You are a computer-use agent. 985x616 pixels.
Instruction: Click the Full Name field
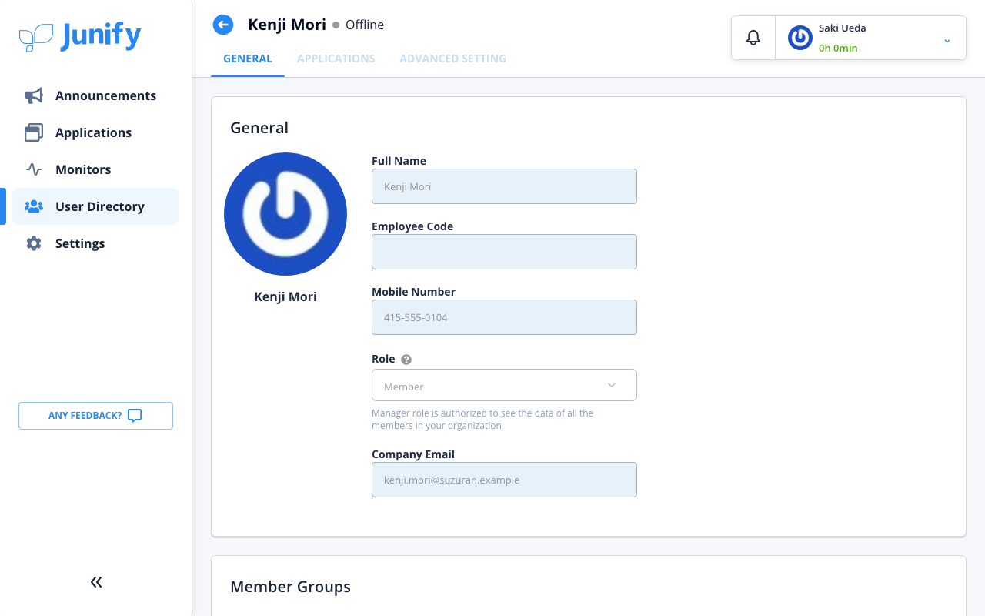[504, 186]
